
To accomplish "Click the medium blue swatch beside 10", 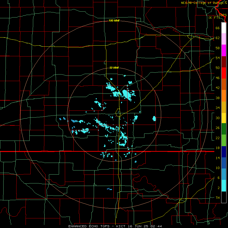I will click(224, 163).
